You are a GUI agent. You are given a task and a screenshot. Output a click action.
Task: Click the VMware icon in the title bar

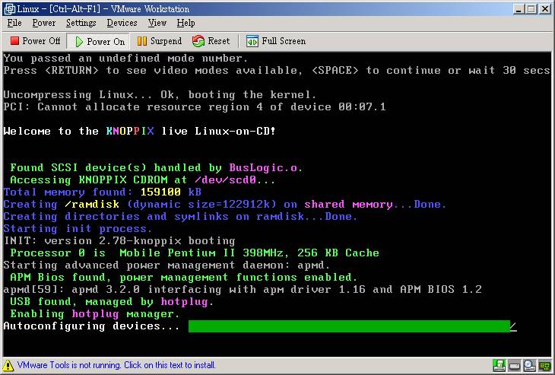coord(10,9)
